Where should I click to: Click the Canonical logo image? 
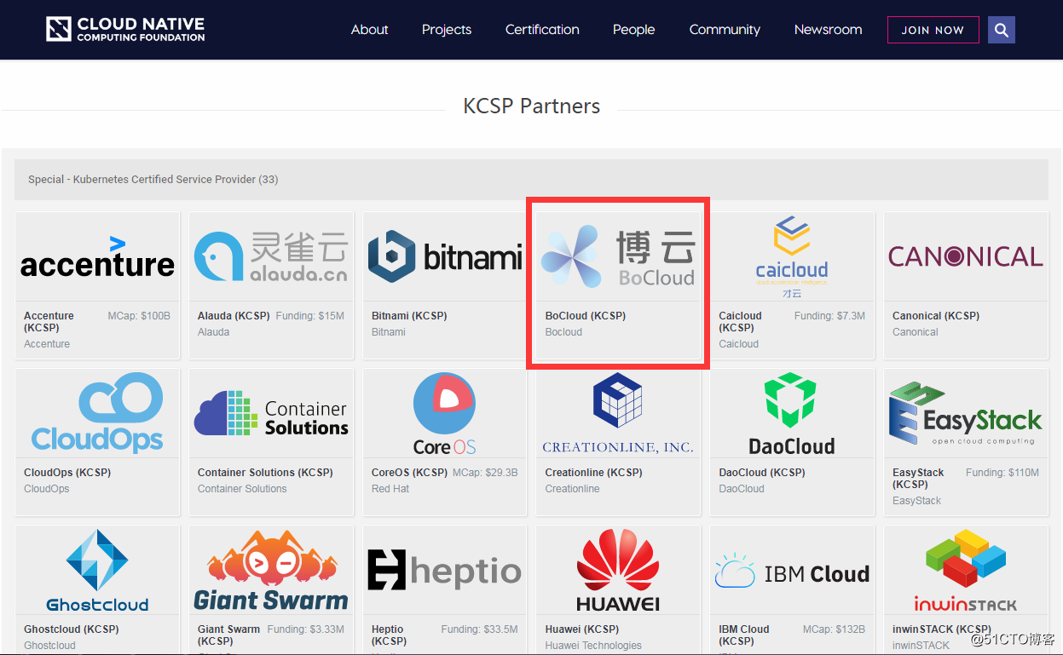966,256
